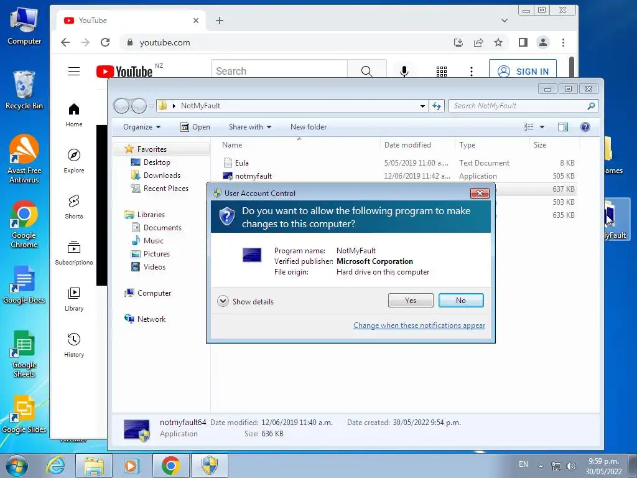Click the voice search microphone icon
The width and height of the screenshot is (637, 478).
(x=404, y=72)
